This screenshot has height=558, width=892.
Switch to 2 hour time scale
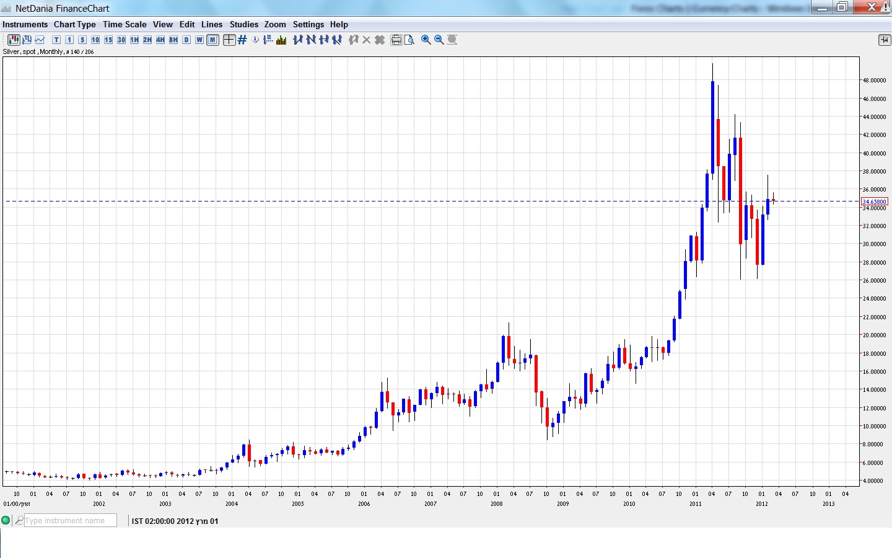[147, 40]
